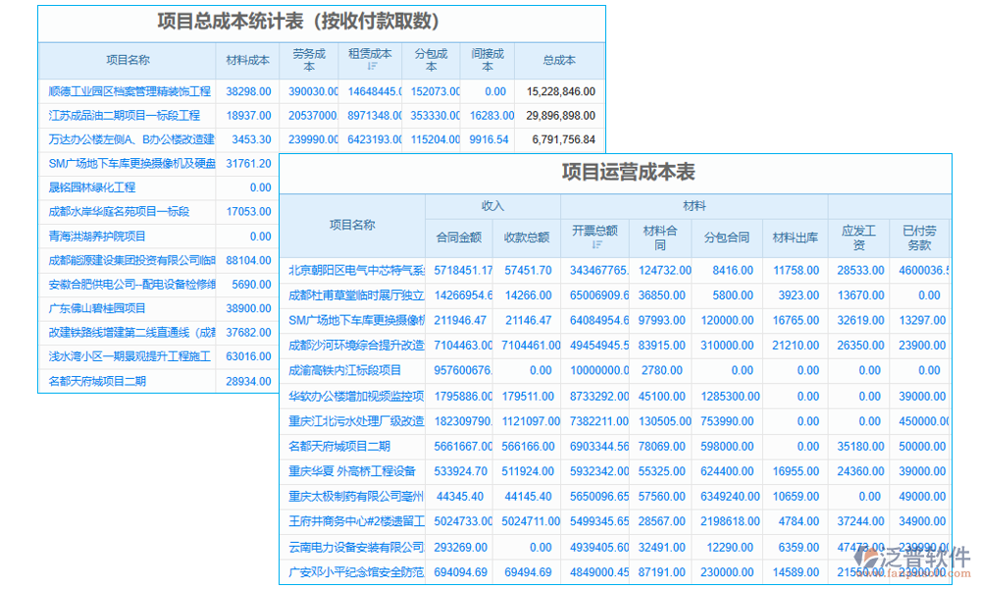The height and width of the screenshot is (589, 981).
Task: Click the 材料成本 column header to sort
Action: coord(247,60)
